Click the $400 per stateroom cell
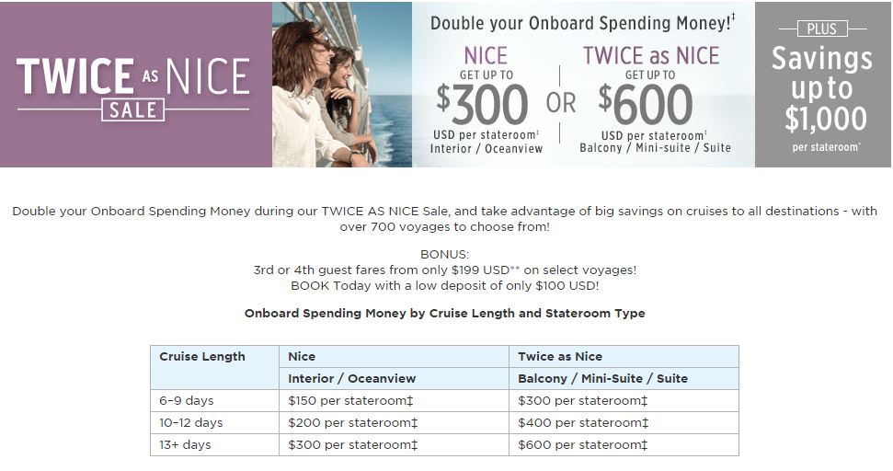893x471 pixels. 583,423
